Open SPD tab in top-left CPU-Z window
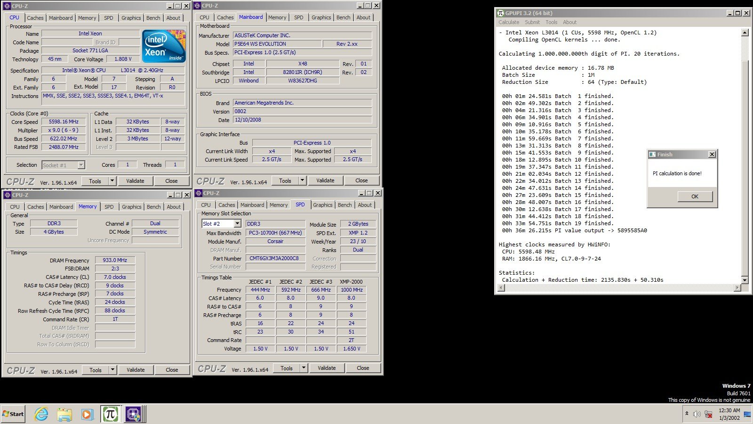 109,18
